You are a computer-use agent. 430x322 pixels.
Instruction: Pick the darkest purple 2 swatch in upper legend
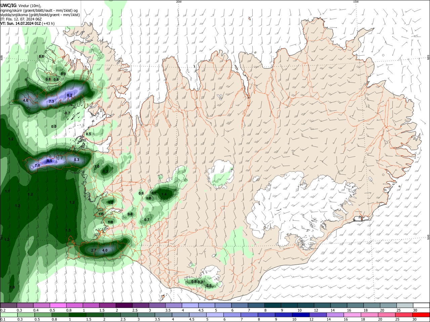124,306
